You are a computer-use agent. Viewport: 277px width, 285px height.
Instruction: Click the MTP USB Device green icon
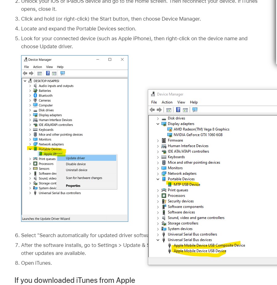[x=170, y=185]
